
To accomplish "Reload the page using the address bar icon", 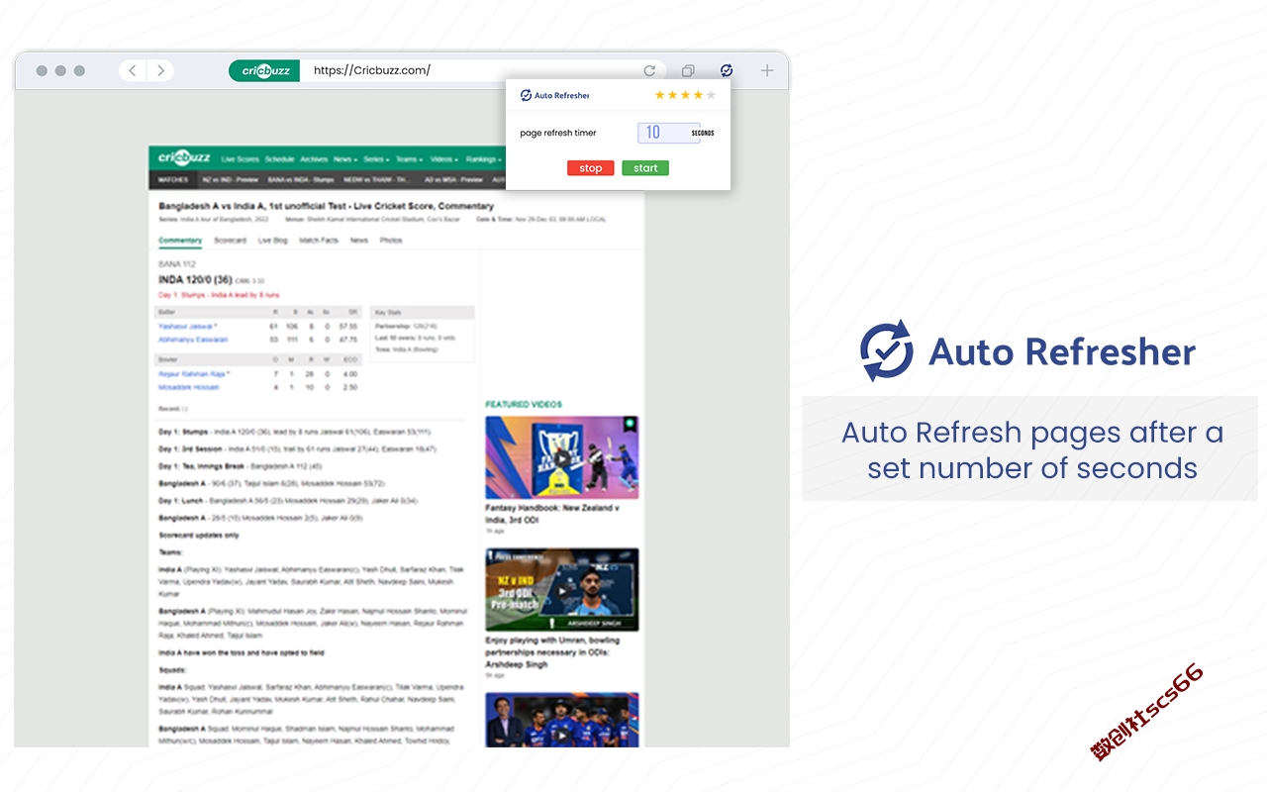I will pyautogui.click(x=649, y=70).
